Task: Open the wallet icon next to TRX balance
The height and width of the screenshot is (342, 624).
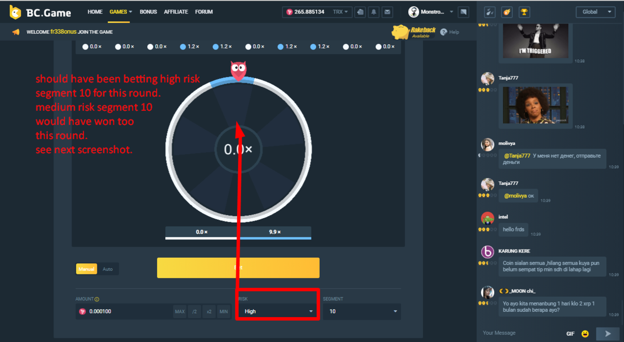Action: click(x=361, y=12)
